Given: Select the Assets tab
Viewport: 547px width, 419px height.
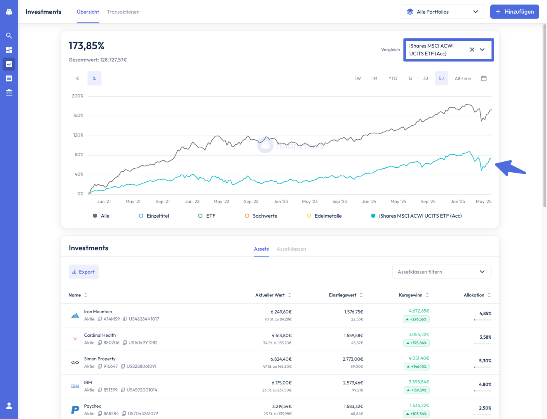Looking at the screenshot, I should pos(261,249).
